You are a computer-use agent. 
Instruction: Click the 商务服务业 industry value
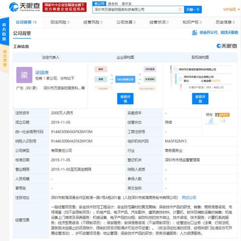(x=174, y=151)
